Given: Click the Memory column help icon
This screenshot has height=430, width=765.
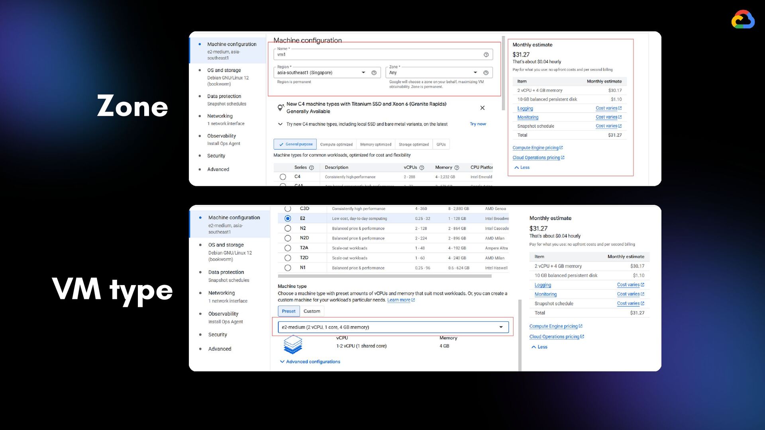Looking at the screenshot, I should 457,168.
